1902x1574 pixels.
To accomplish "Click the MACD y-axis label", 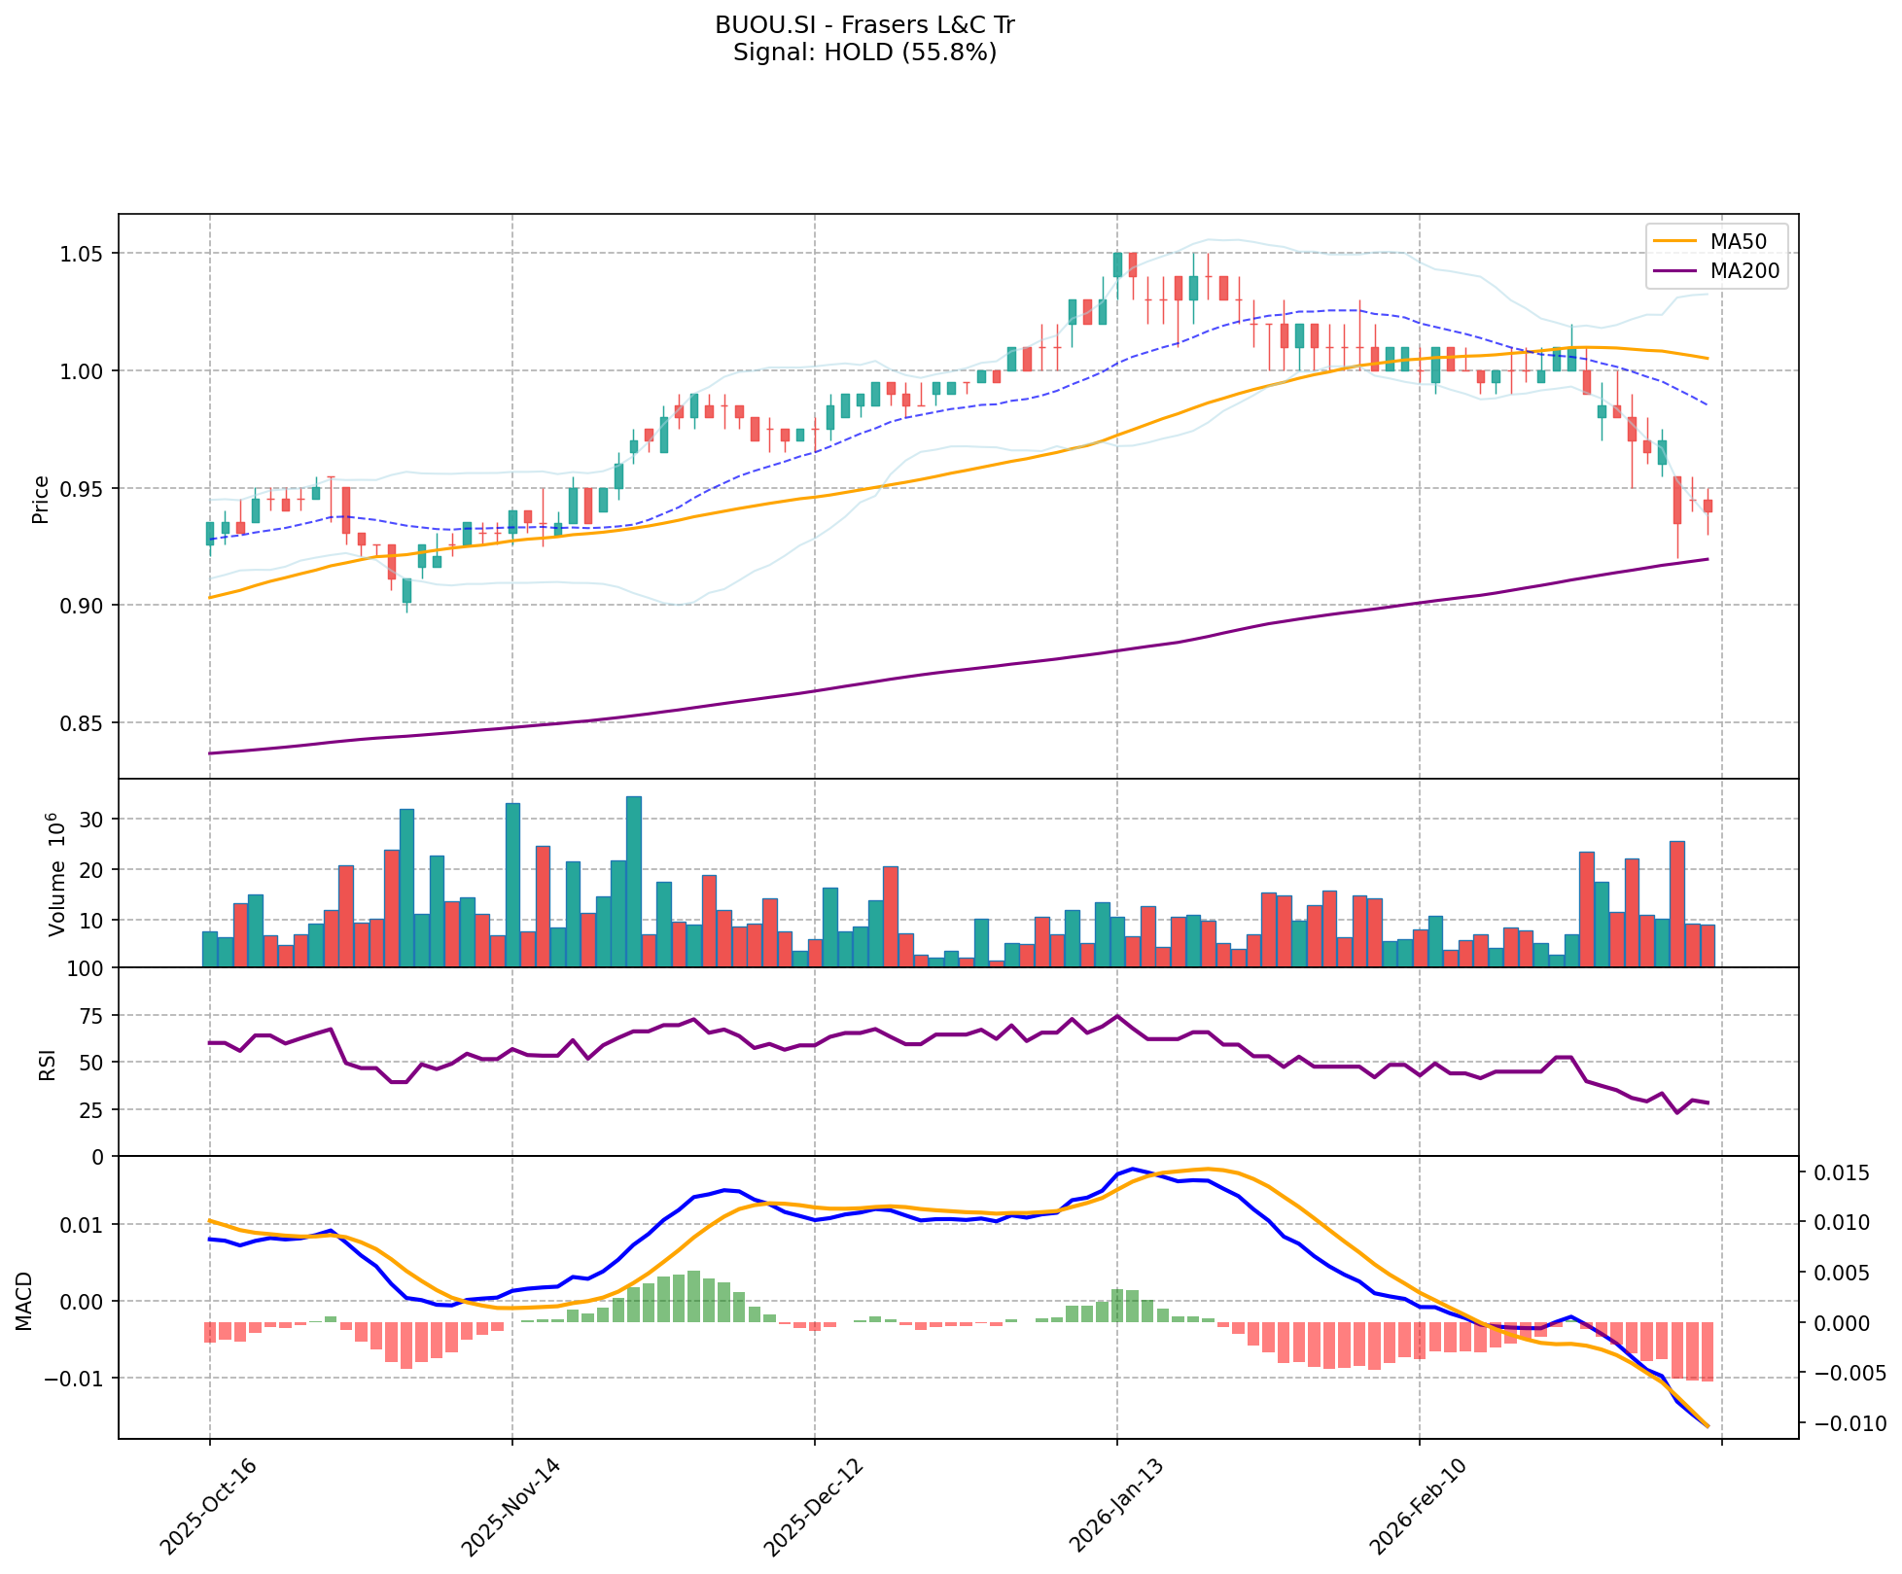I will 25,1301.
